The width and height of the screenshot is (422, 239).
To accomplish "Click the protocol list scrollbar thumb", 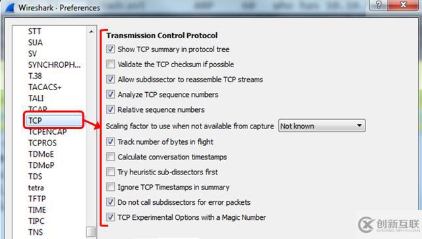I will [91, 232].
